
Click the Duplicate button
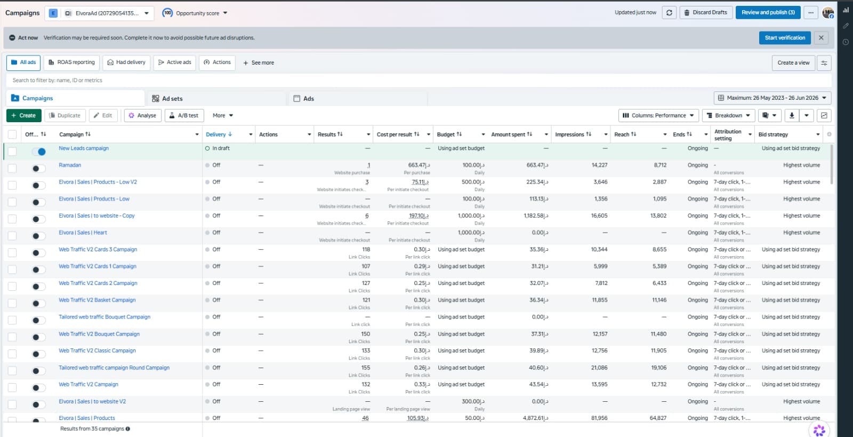pos(65,115)
